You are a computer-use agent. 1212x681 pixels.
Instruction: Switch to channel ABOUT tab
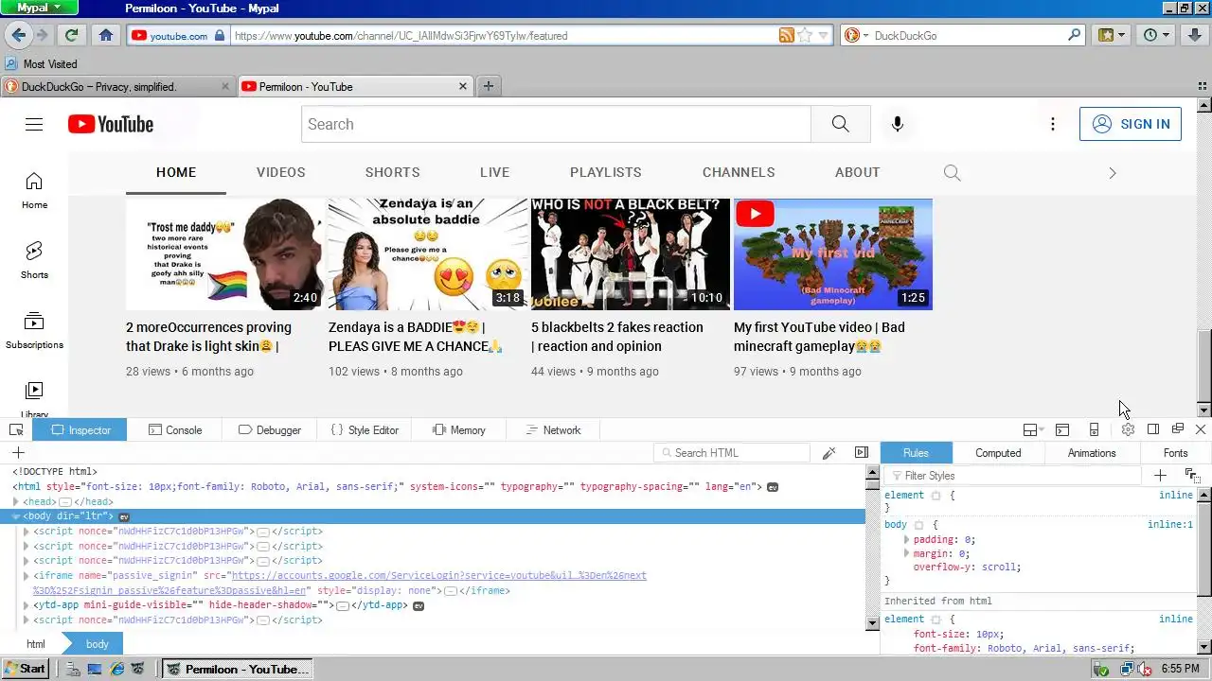point(857,172)
